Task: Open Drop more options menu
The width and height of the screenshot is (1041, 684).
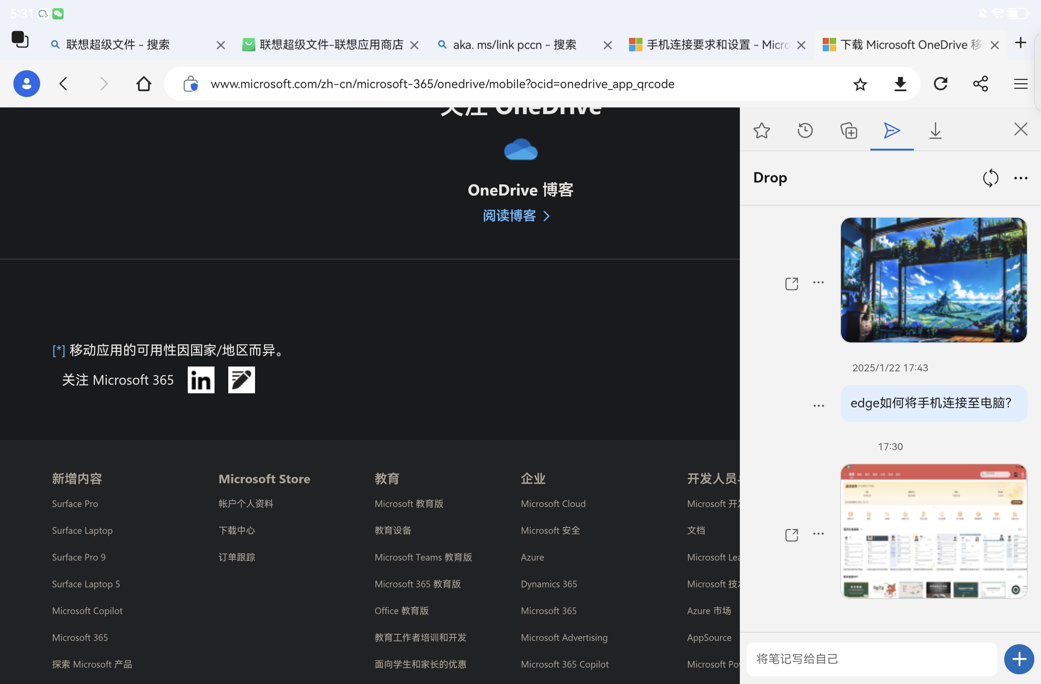Action: pyautogui.click(x=1021, y=178)
